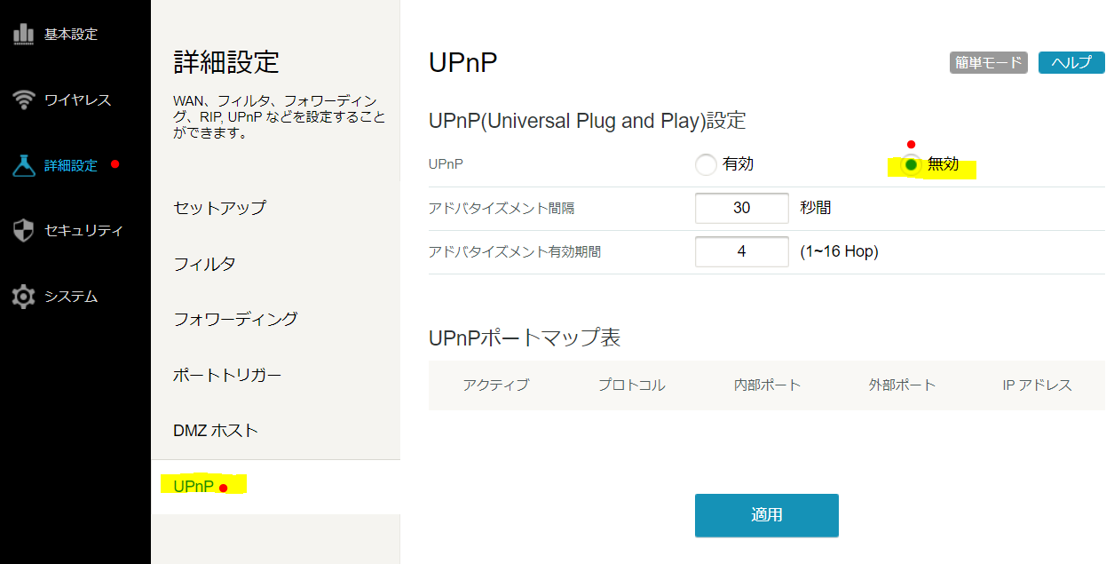Screen dimensions: 1106x564
Task: Go to the フォワーディング page
Action: pyautogui.click(x=235, y=319)
